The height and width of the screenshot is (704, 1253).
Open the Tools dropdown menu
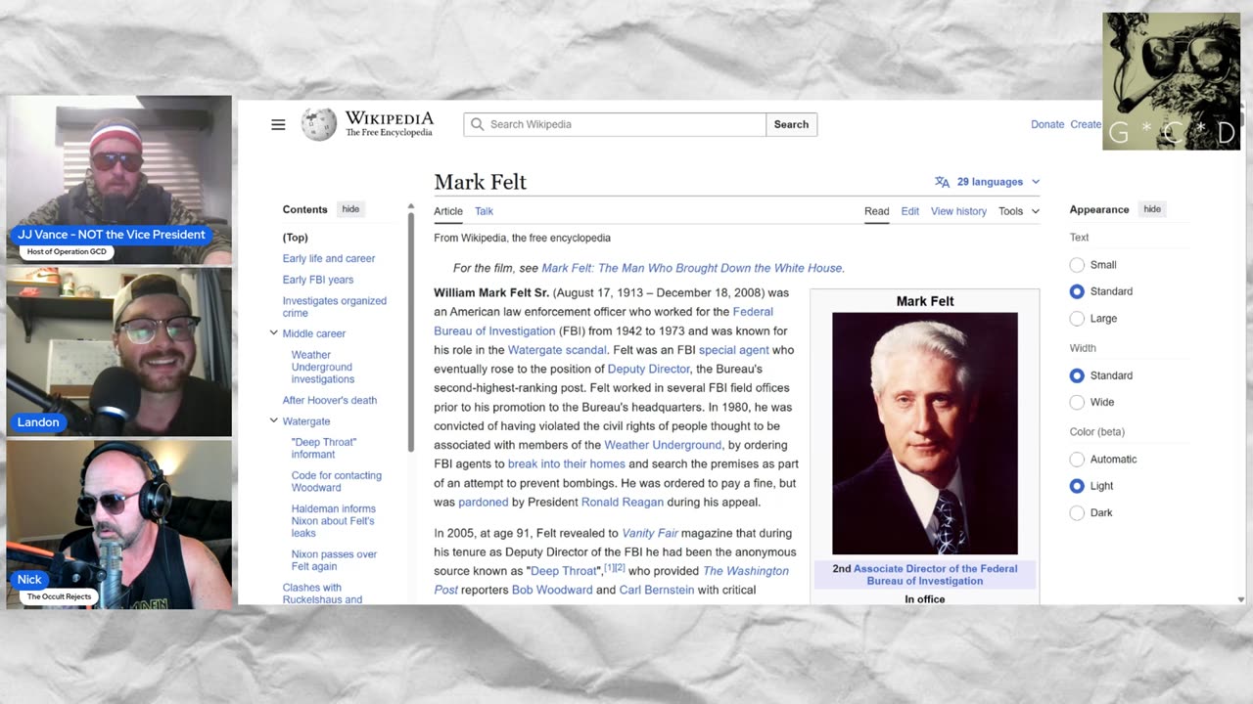[1018, 211]
